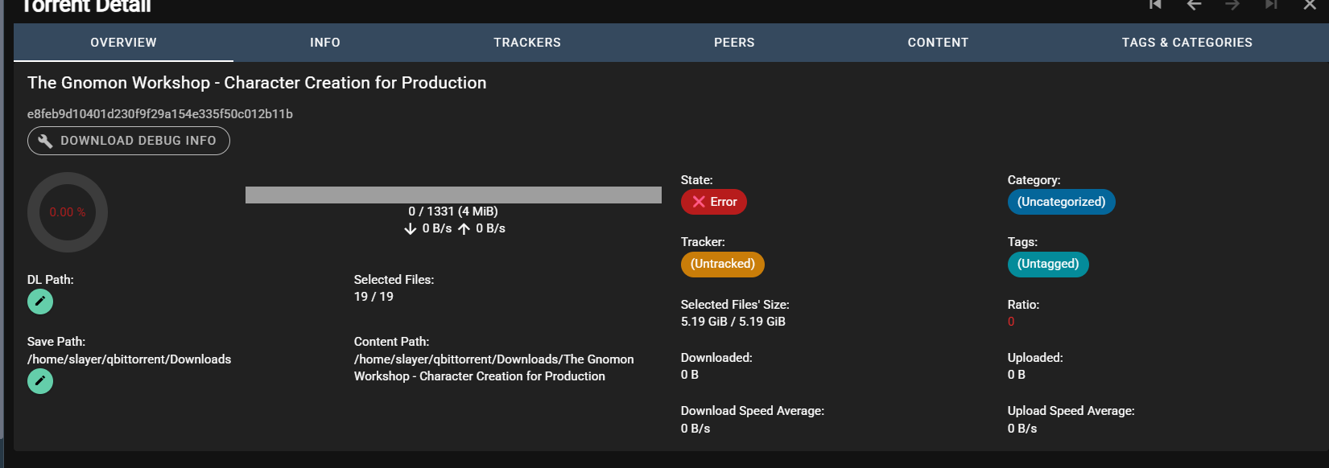Open the Peers tab
The width and height of the screenshot is (1329, 468).
pyautogui.click(x=734, y=43)
